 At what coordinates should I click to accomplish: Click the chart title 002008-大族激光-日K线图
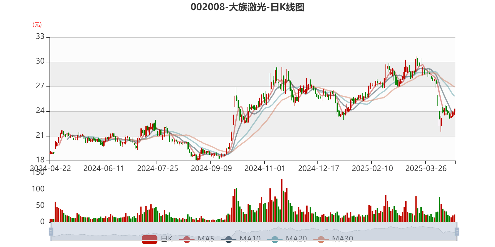247,7
